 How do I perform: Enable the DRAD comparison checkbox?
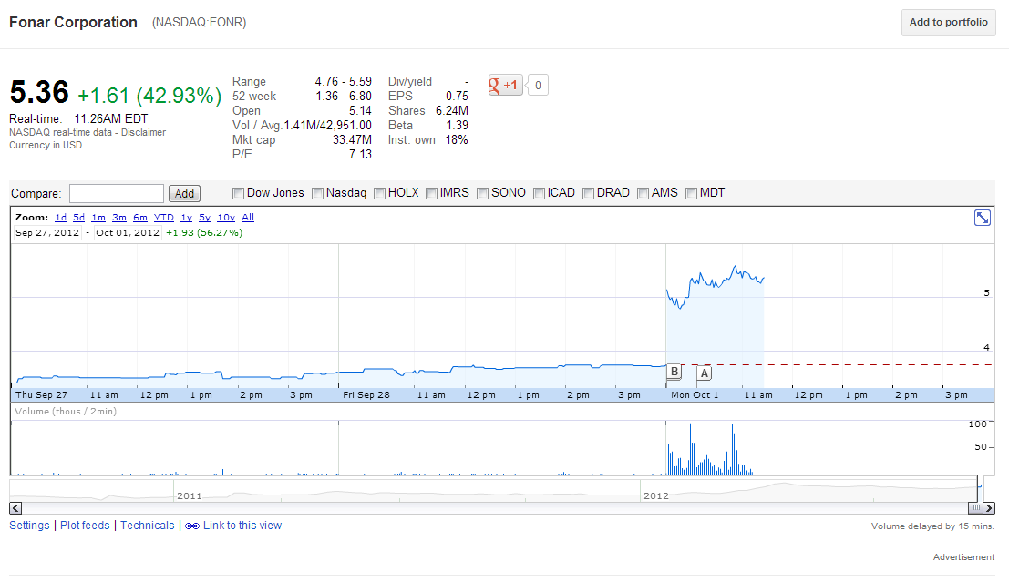(x=588, y=194)
